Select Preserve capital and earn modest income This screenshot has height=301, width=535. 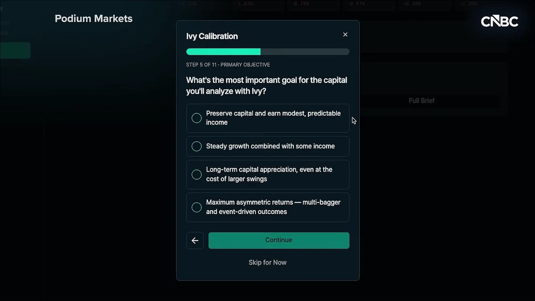[267, 118]
